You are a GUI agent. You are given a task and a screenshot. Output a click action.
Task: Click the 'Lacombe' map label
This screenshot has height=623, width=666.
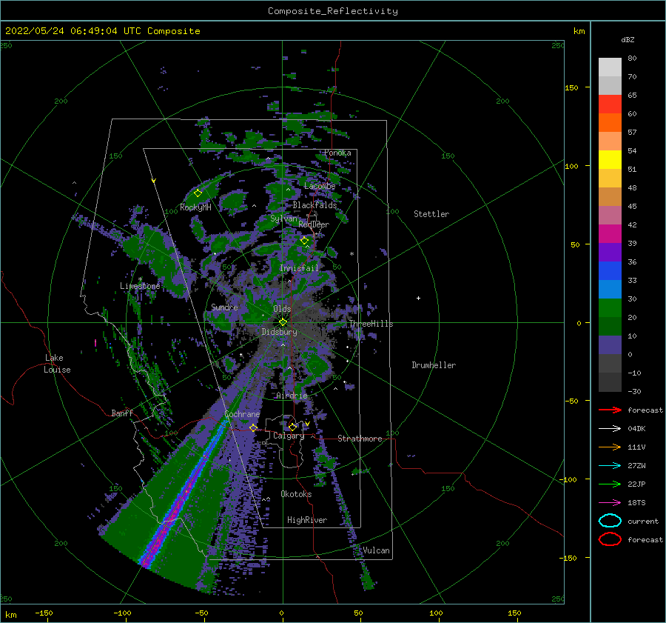pos(320,186)
